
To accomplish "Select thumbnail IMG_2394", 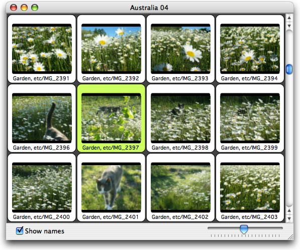I will pos(250,49).
